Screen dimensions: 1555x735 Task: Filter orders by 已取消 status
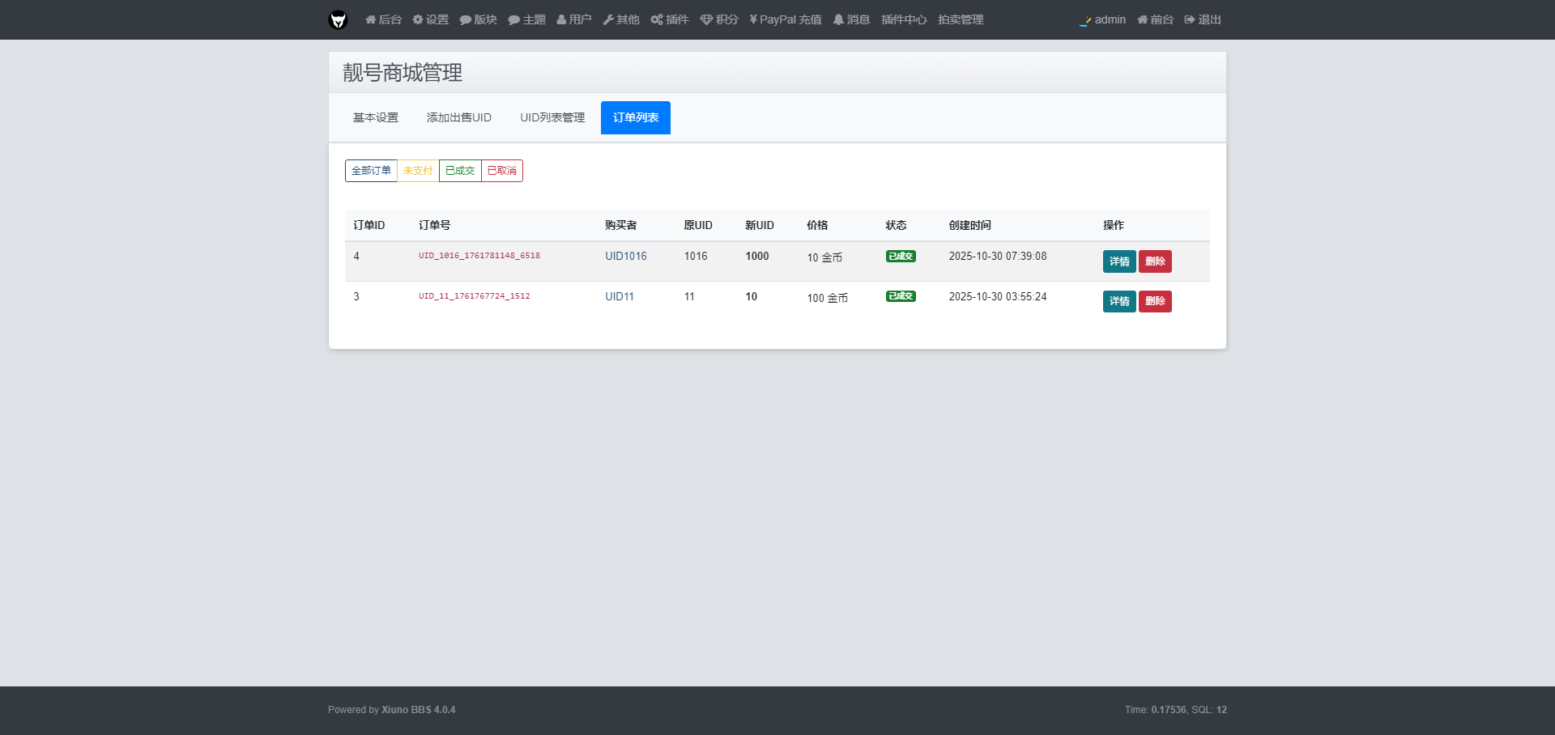tap(502, 171)
